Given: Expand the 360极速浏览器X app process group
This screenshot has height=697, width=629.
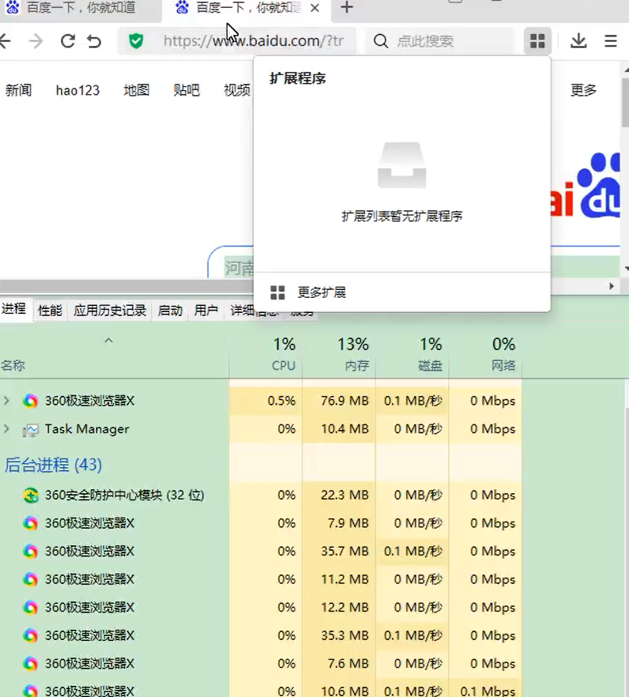Looking at the screenshot, I should [x=6, y=401].
